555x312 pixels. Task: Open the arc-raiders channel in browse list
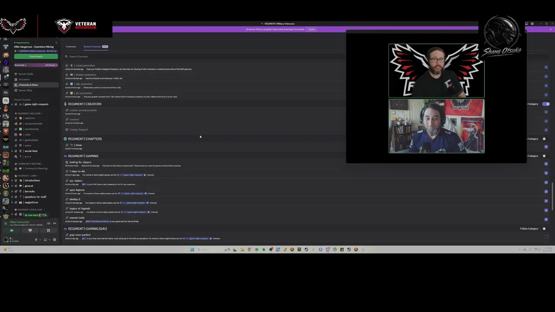point(76,181)
